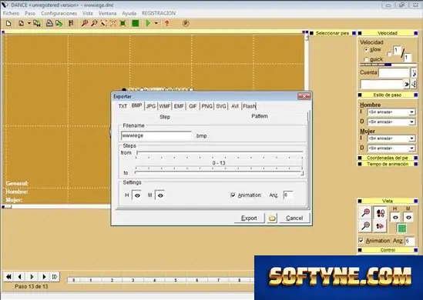Image resolution: width=423 pixels, height=300 pixels.
Task: Open Mujer D step style dropdown
Action: point(391,148)
